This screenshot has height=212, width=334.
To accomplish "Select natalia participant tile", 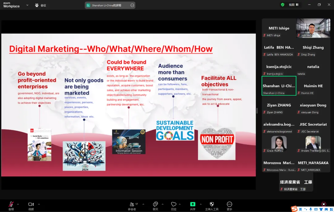I will click(313, 67).
